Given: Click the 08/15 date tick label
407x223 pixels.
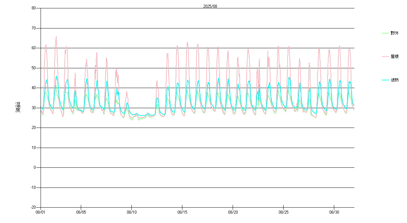Looking at the screenshot, I should coord(182,212).
